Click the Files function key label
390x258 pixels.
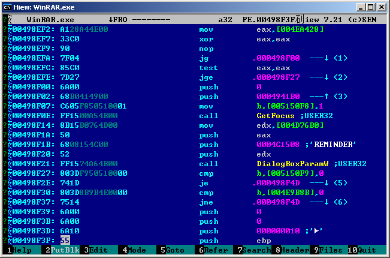click(x=331, y=250)
